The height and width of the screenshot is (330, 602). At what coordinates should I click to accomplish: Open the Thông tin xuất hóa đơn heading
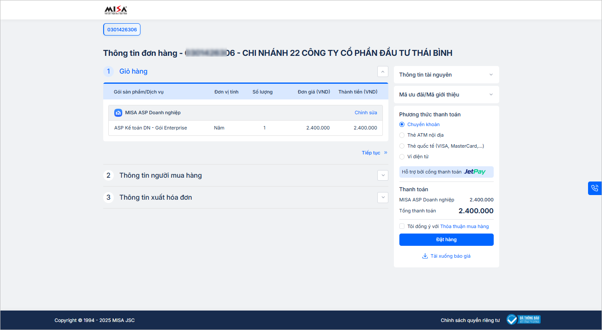click(156, 197)
